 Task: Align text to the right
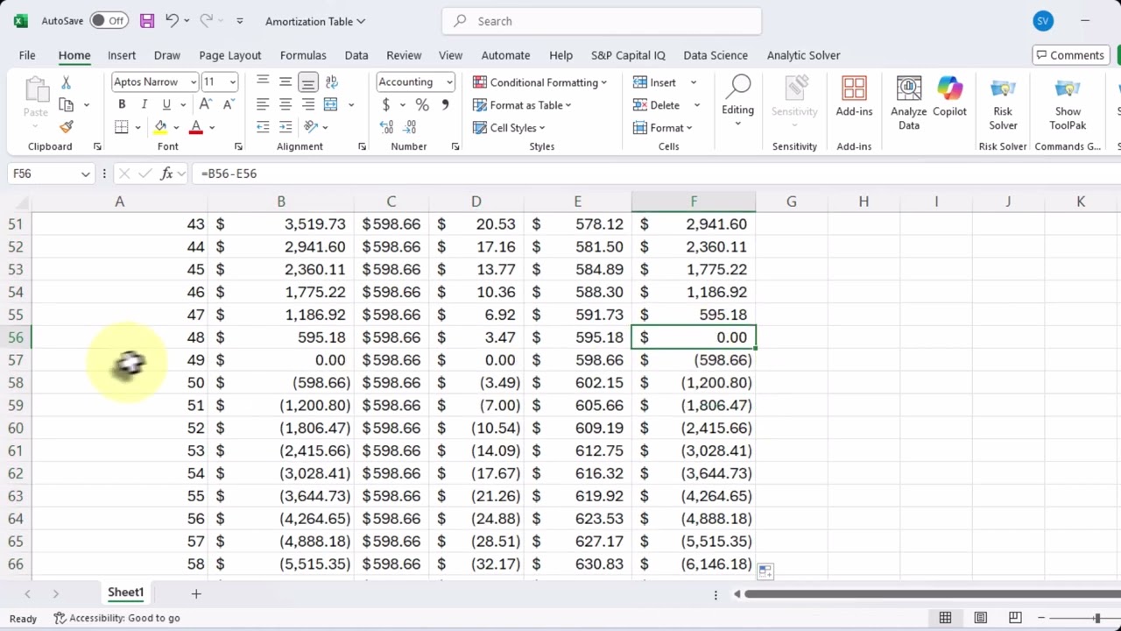coord(308,104)
